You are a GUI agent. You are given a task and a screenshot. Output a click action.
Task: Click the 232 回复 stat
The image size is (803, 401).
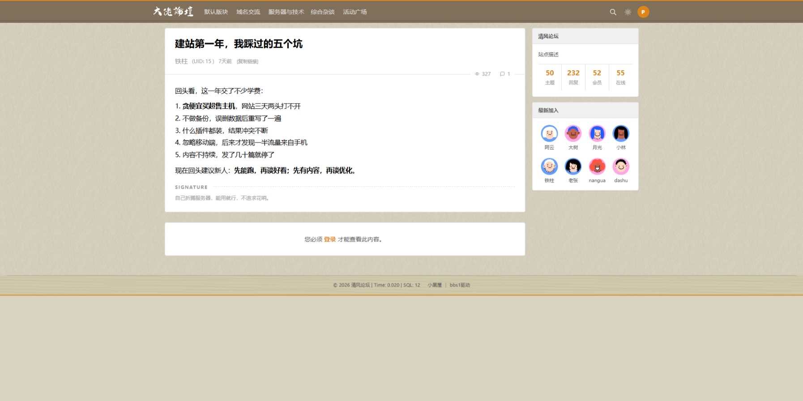[x=573, y=77]
